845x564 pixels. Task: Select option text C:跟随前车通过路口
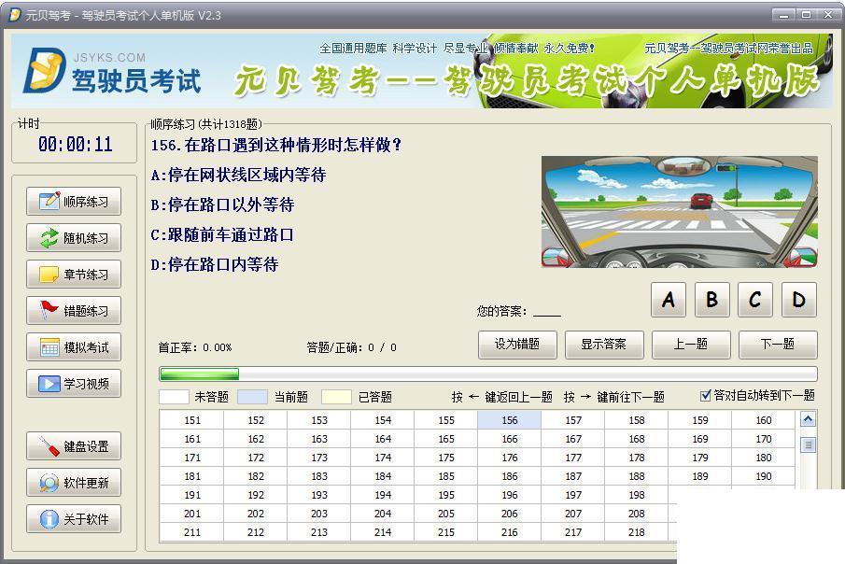[x=222, y=234]
